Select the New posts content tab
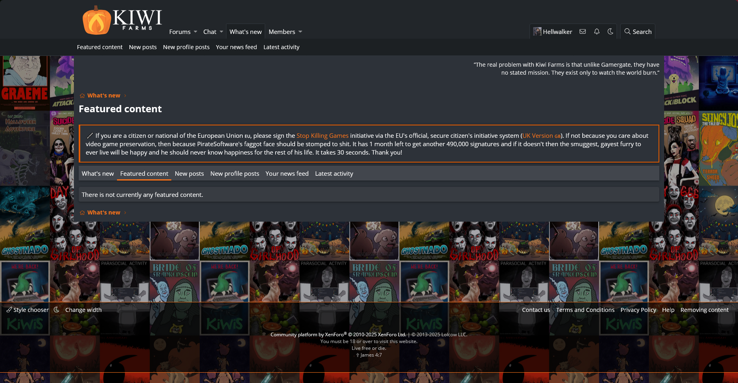This screenshot has height=383, width=738. (x=189, y=174)
